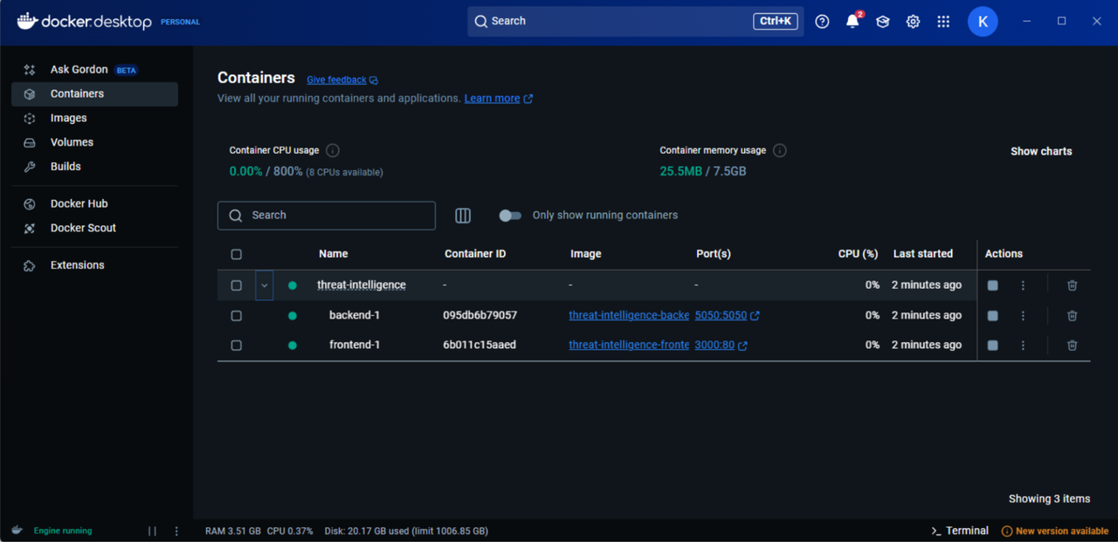Stop the threat-intelligence stack

992,285
